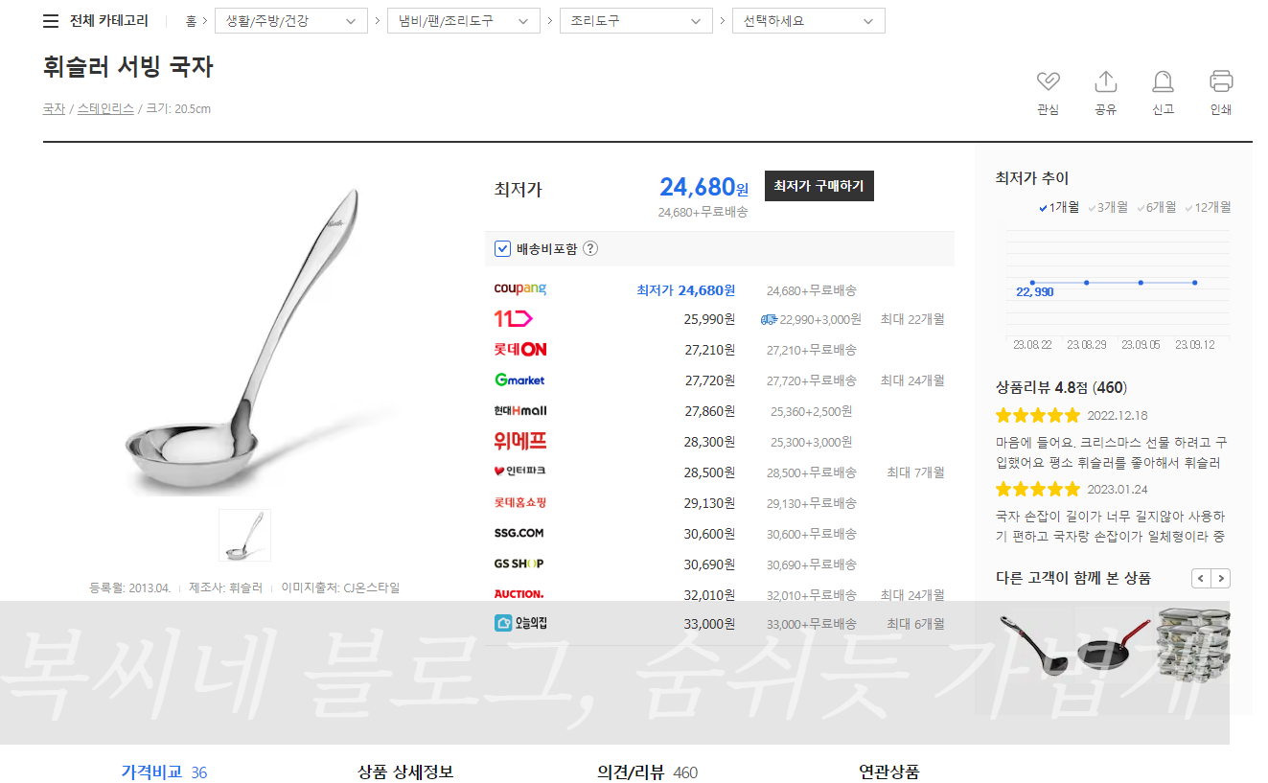
Task: Open the 전체 카테고리 hamburger menu icon
Action: click(x=51, y=21)
